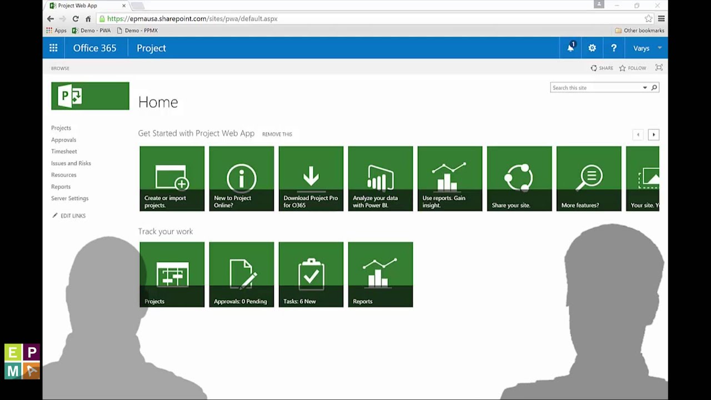Click the Use reports Gain insight tile

(450, 178)
